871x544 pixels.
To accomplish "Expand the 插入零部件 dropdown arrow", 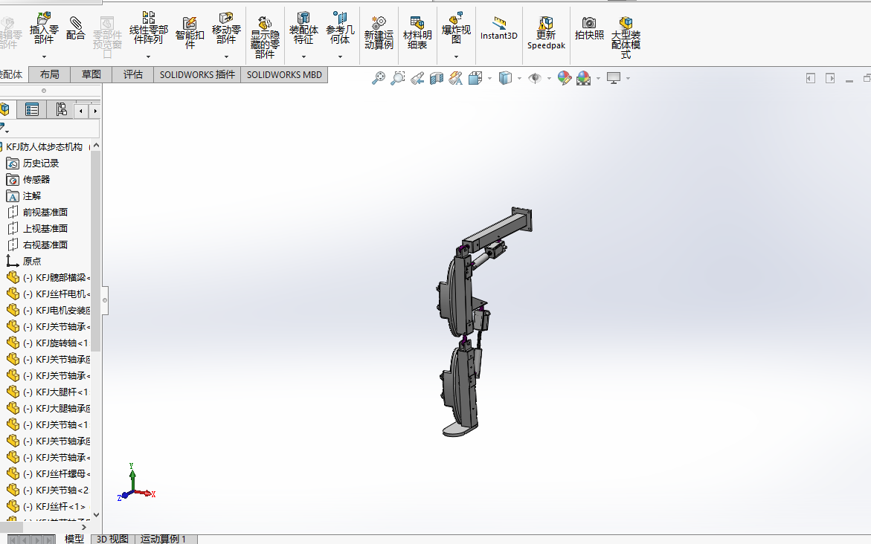I will coord(44,56).
